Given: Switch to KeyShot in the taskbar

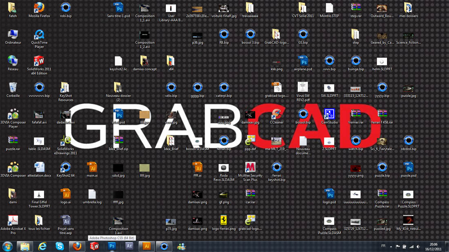Looking at the screenshot, I should 164,246.
